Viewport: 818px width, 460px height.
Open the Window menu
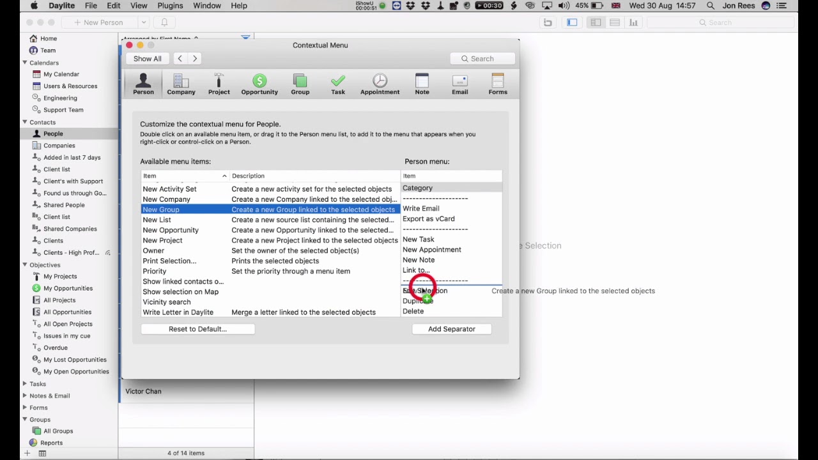tap(207, 6)
